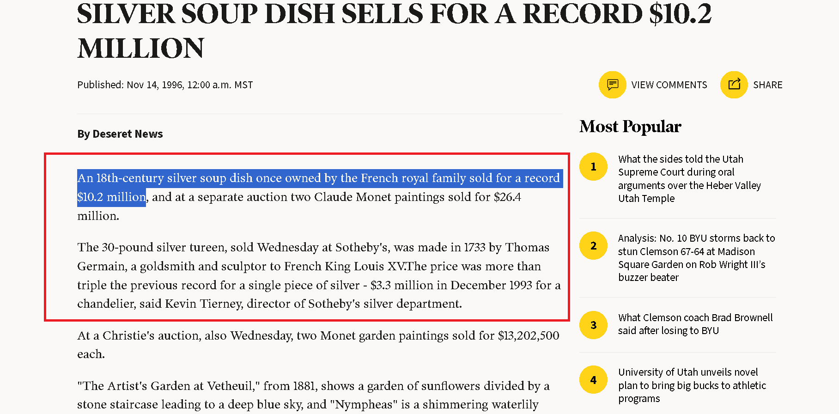Open VIEW COMMENTS
Image resolution: width=839 pixels, height=414 pixels.
[669, 85]
